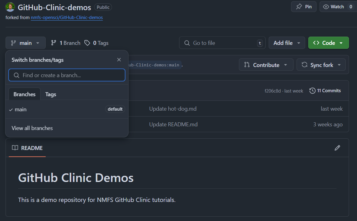Image resolution: width=357 pixels, height=221 pixels.
Task: Click the Go to file search field
Action: pos(222,43)
